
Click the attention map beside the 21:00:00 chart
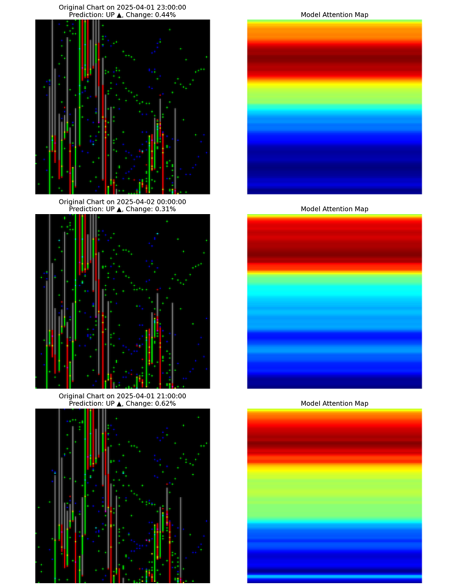click(x=335, y=496)
